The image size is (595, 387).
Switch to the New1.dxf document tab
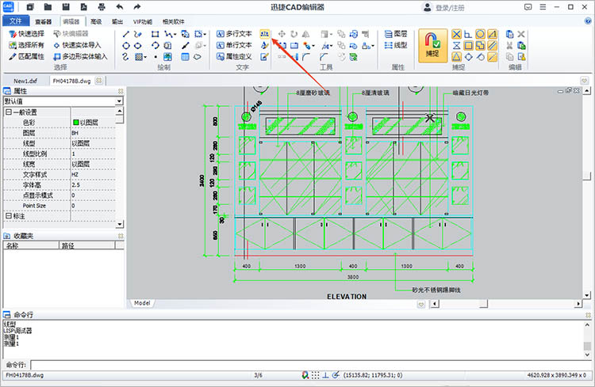point(25,81)
